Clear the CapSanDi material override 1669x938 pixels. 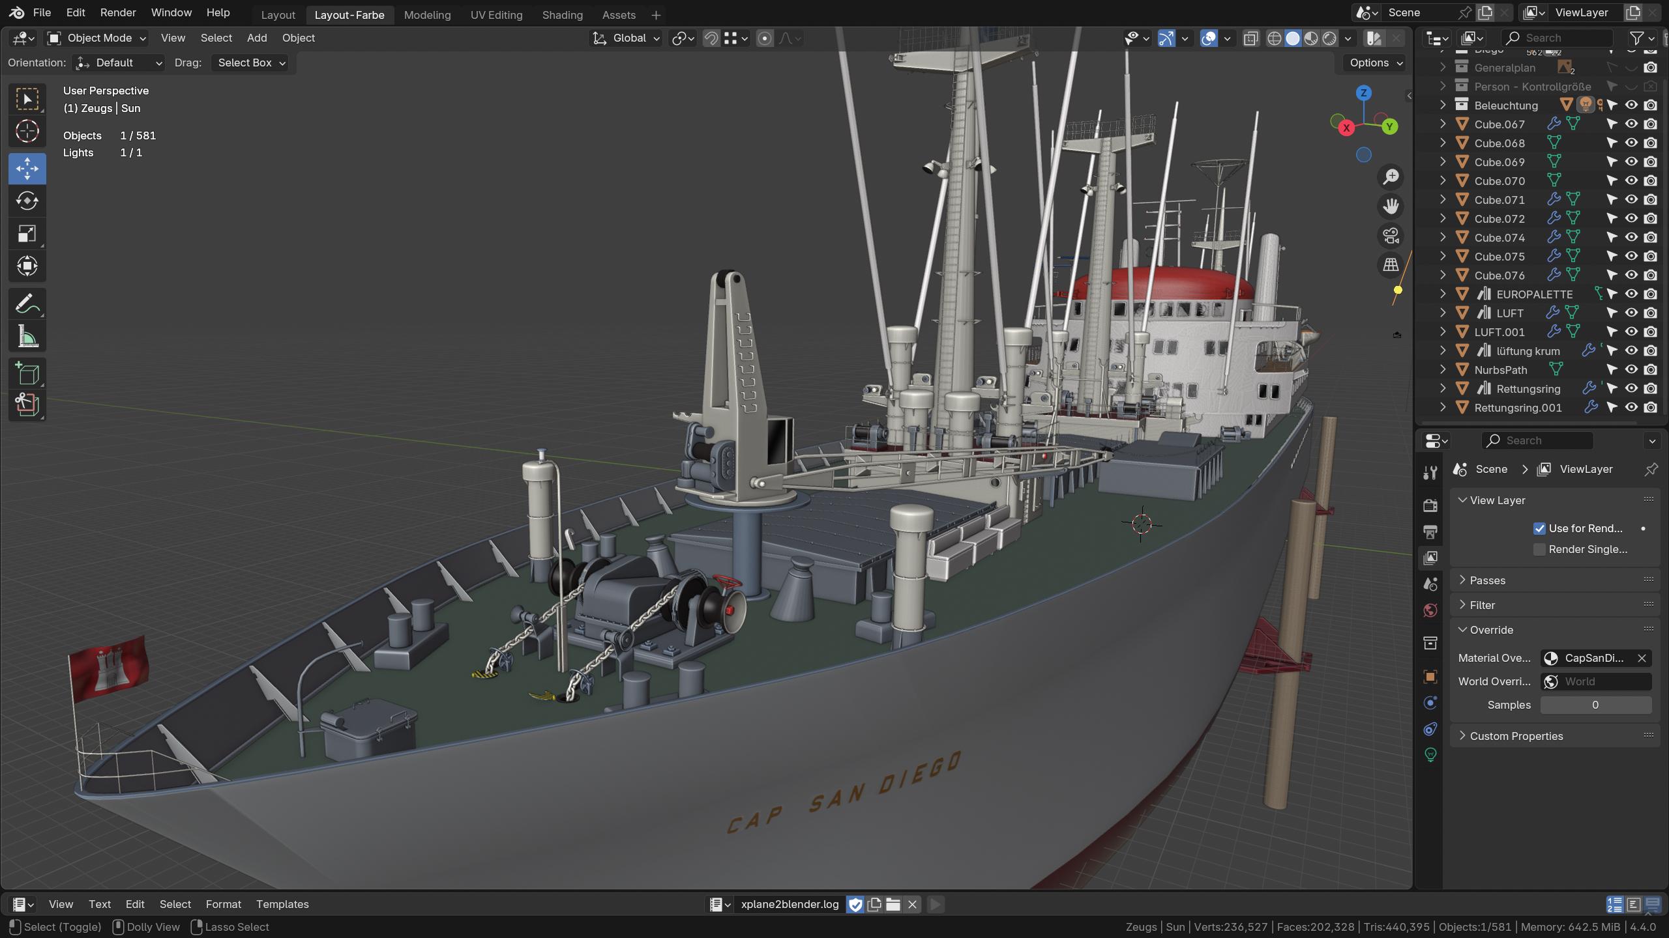[x=1642, y=658]
